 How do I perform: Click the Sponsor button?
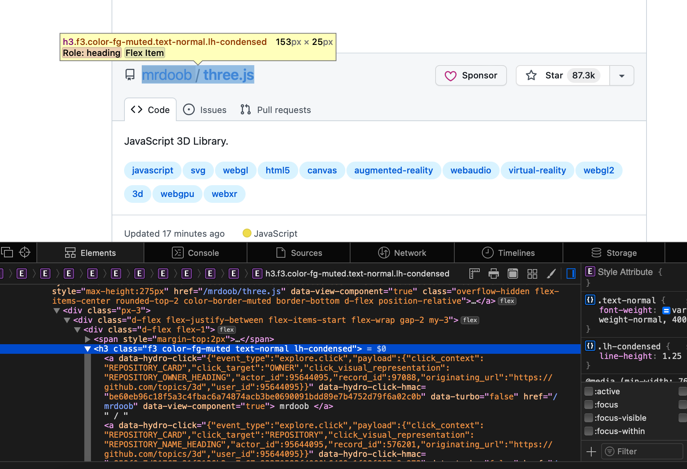coord(471,75)
